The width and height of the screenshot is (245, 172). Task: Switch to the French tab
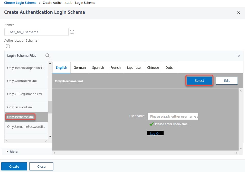tap(116, 67)
